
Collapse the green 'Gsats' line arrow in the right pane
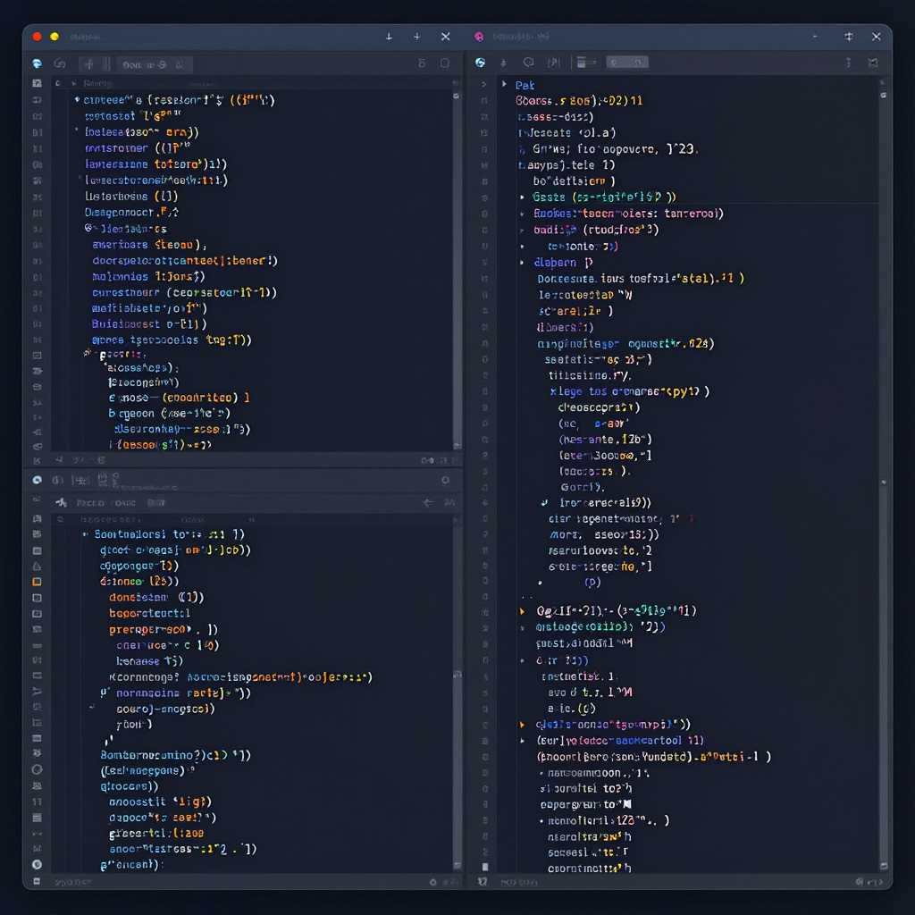coord(523,197)
